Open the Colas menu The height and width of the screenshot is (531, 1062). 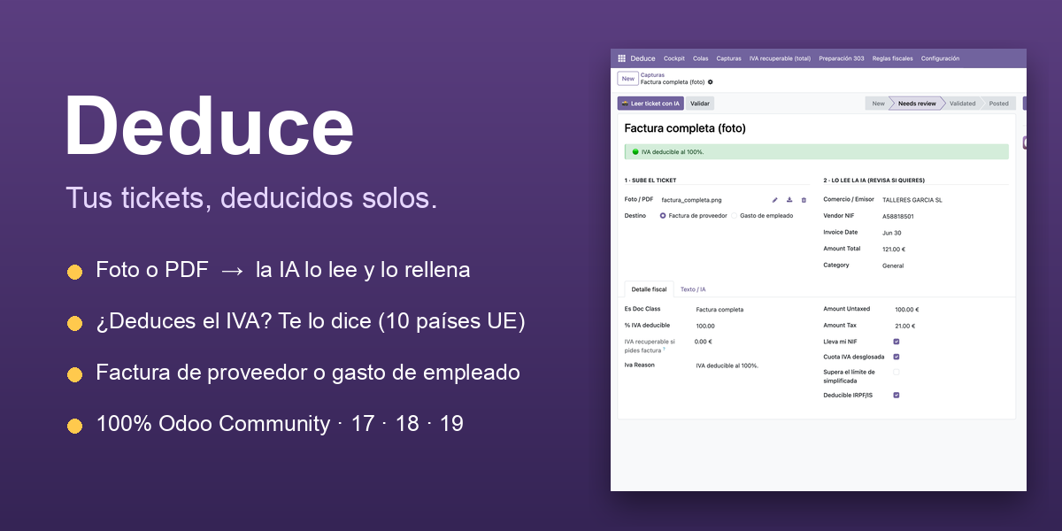(701, 58)
